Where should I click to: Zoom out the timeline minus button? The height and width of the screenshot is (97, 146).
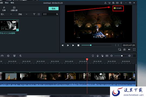click(x=112, y=56)
